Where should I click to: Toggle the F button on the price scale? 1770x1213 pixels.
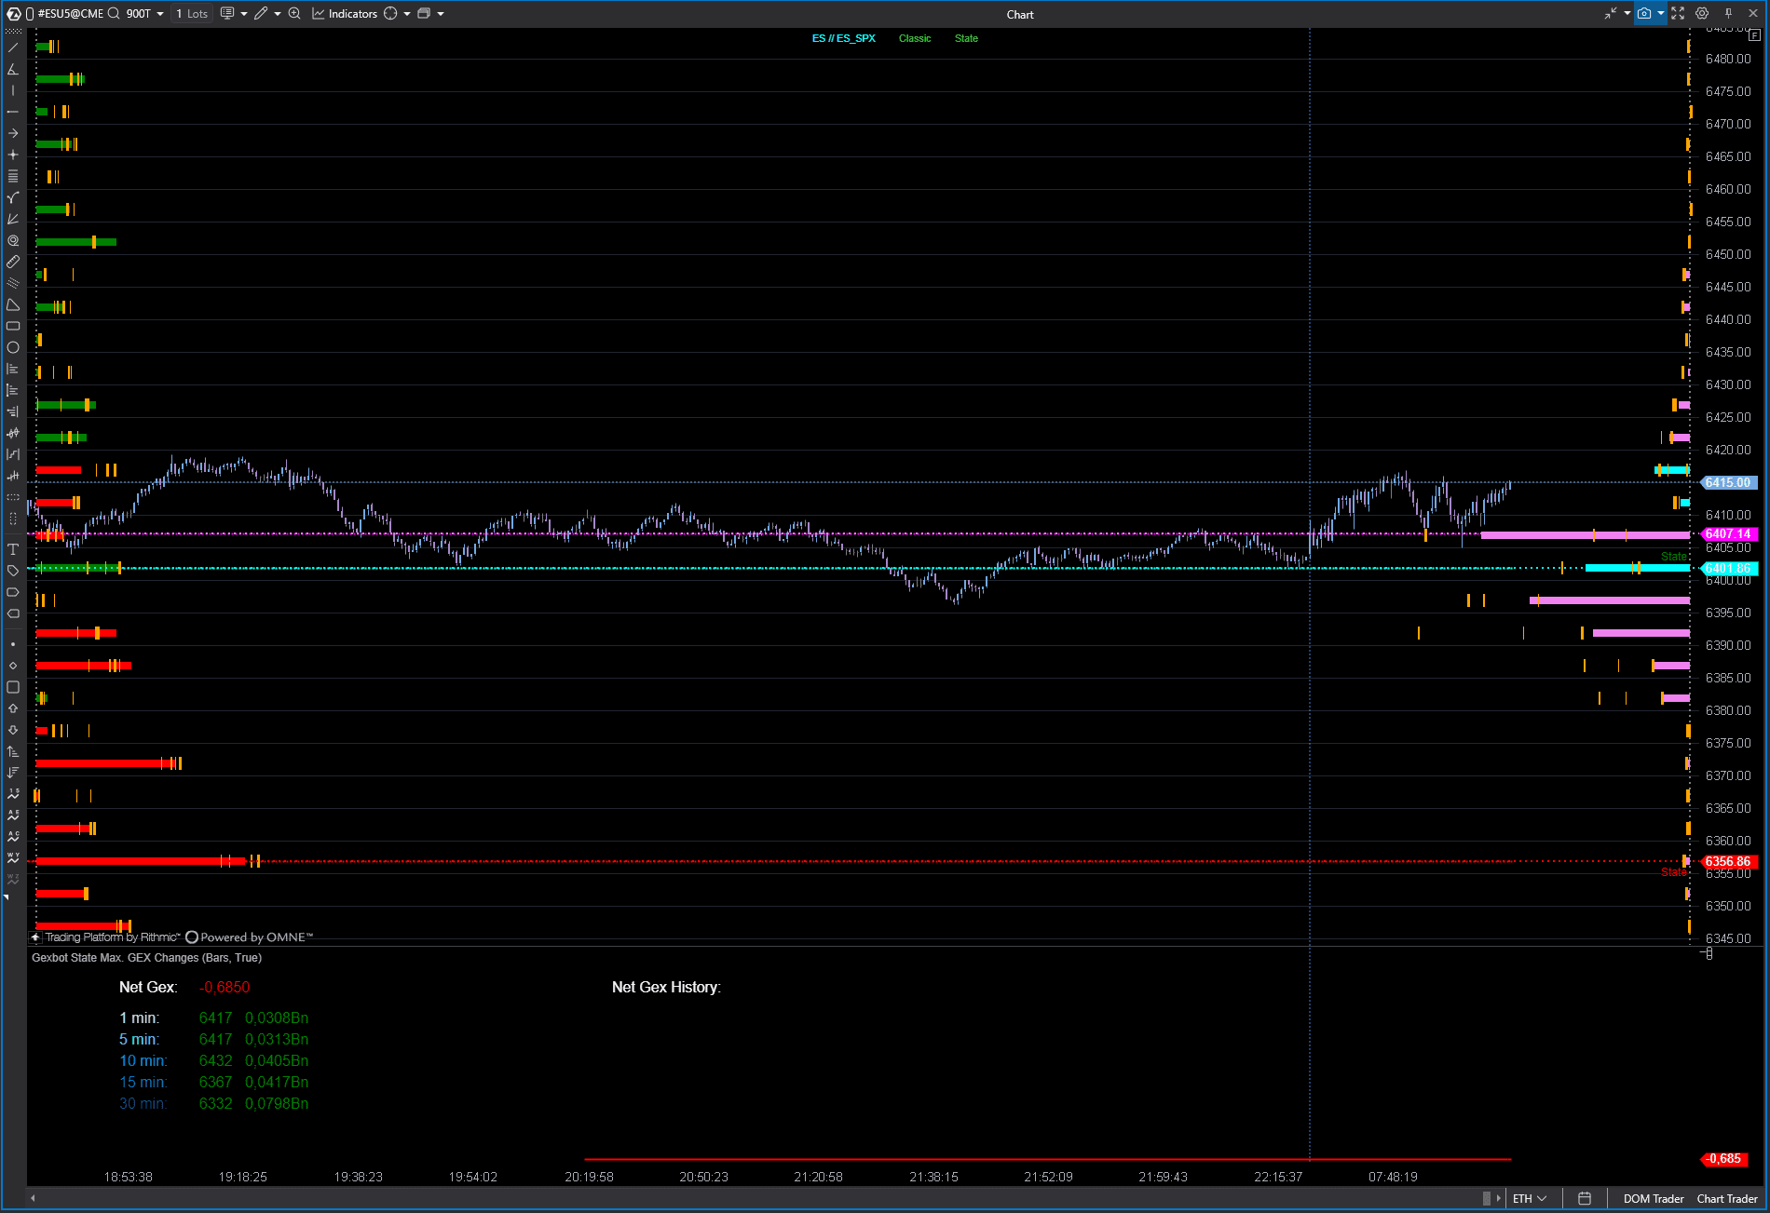coord(1755,35)
